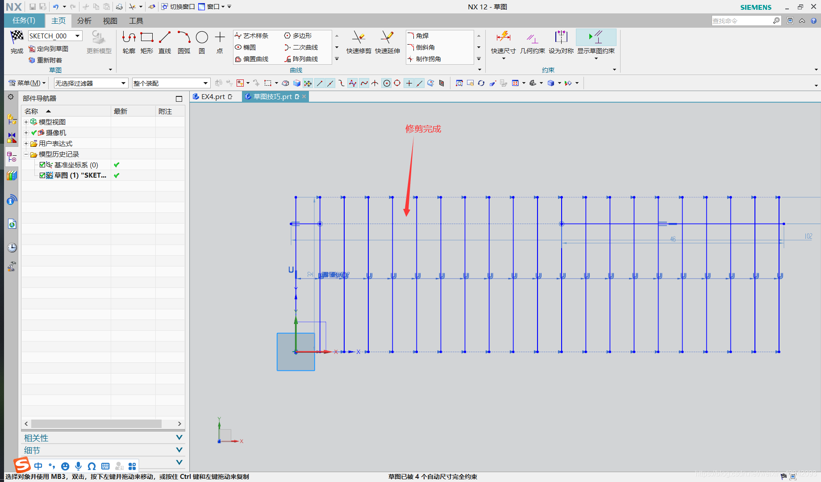Open the Constraint Navigator sidebar icon
This screenshot has width=821, height=482.
[12, 137]
